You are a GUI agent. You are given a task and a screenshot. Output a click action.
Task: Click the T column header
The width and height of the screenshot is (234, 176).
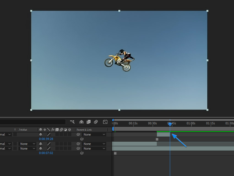click(x=15, y=130)
